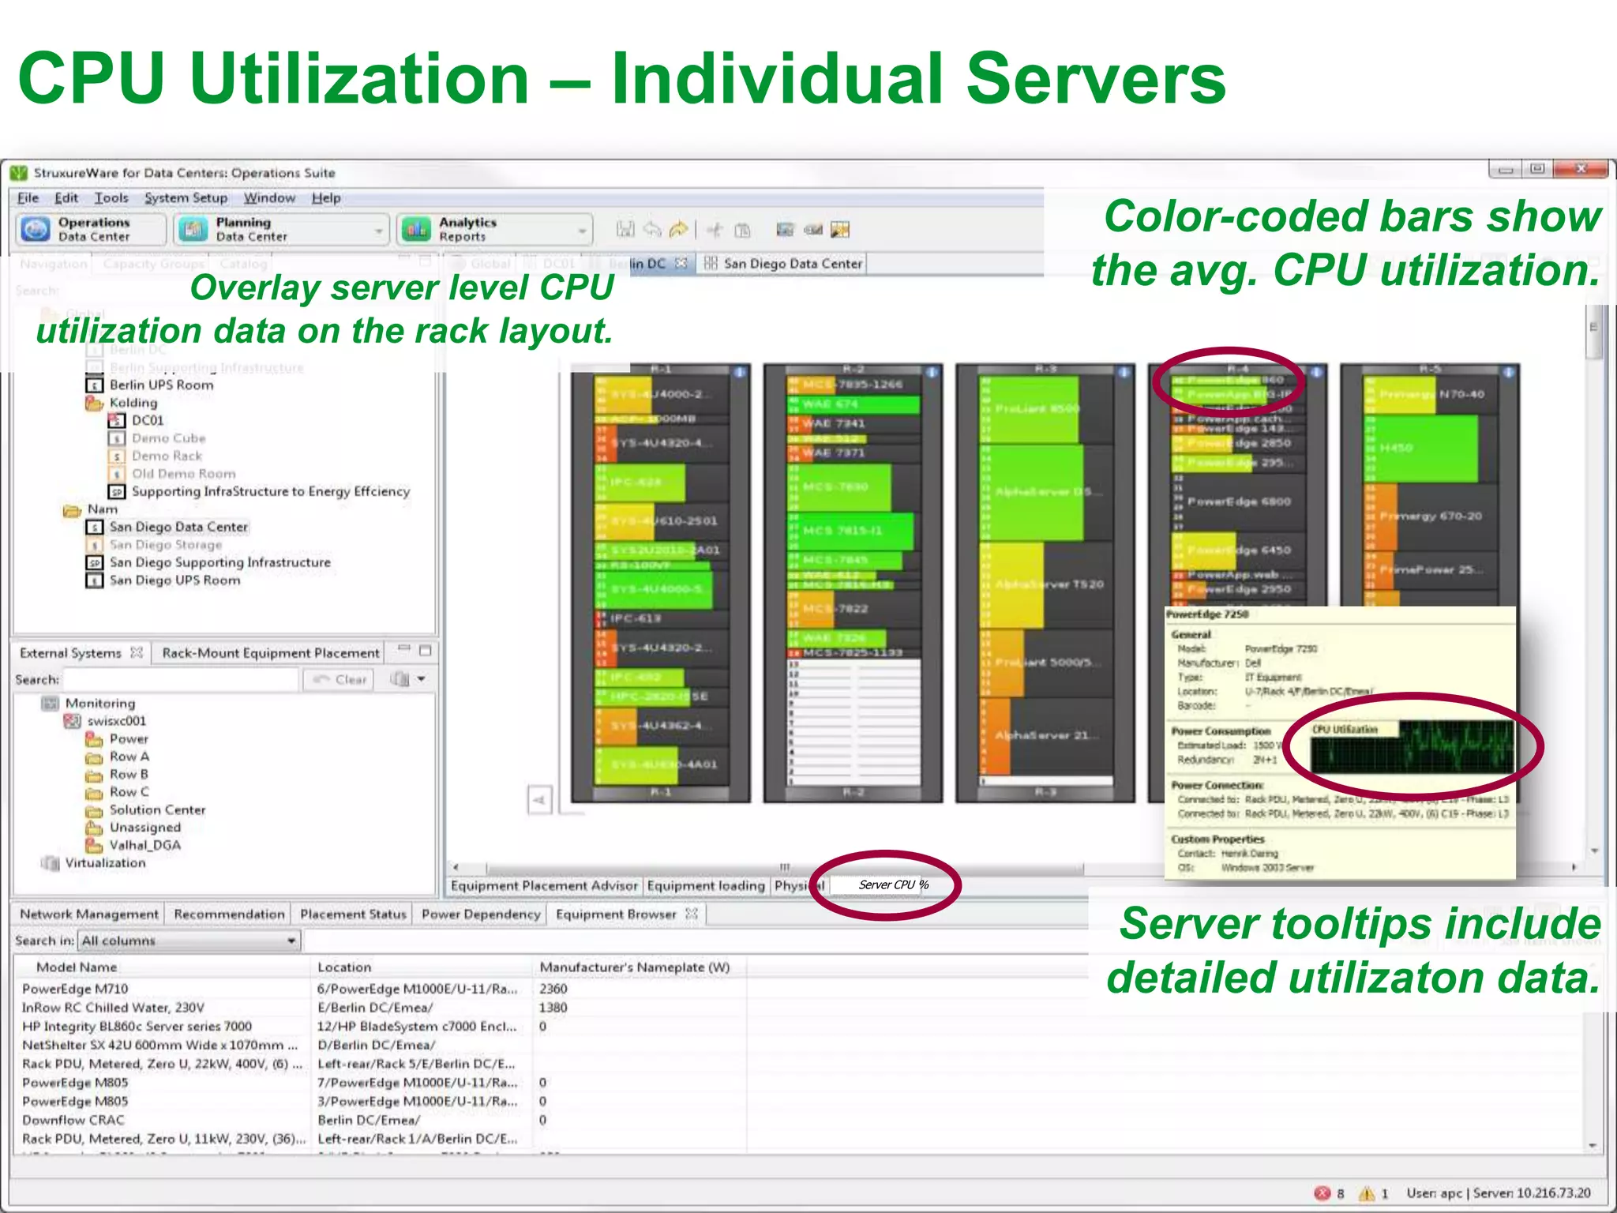Viewport: 1617px width, 1213px height.
Task: Switch to the Network Management tab
Action: point(88,914)
